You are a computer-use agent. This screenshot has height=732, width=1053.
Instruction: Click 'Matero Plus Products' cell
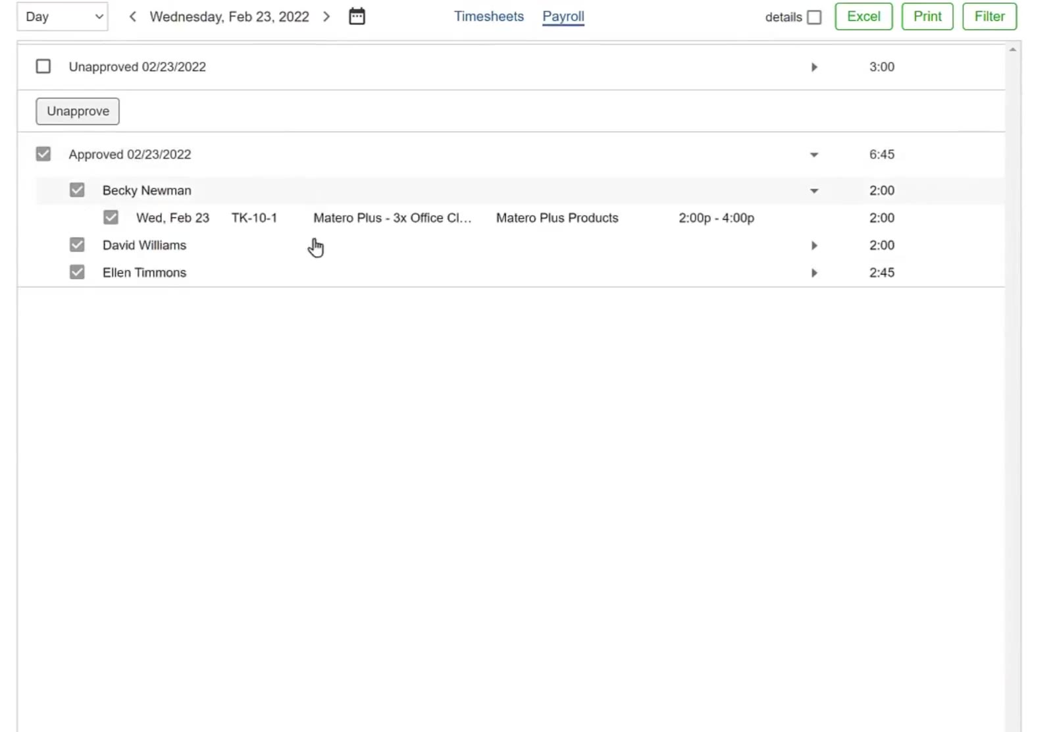pyautogui.click(x=557, y=218)
